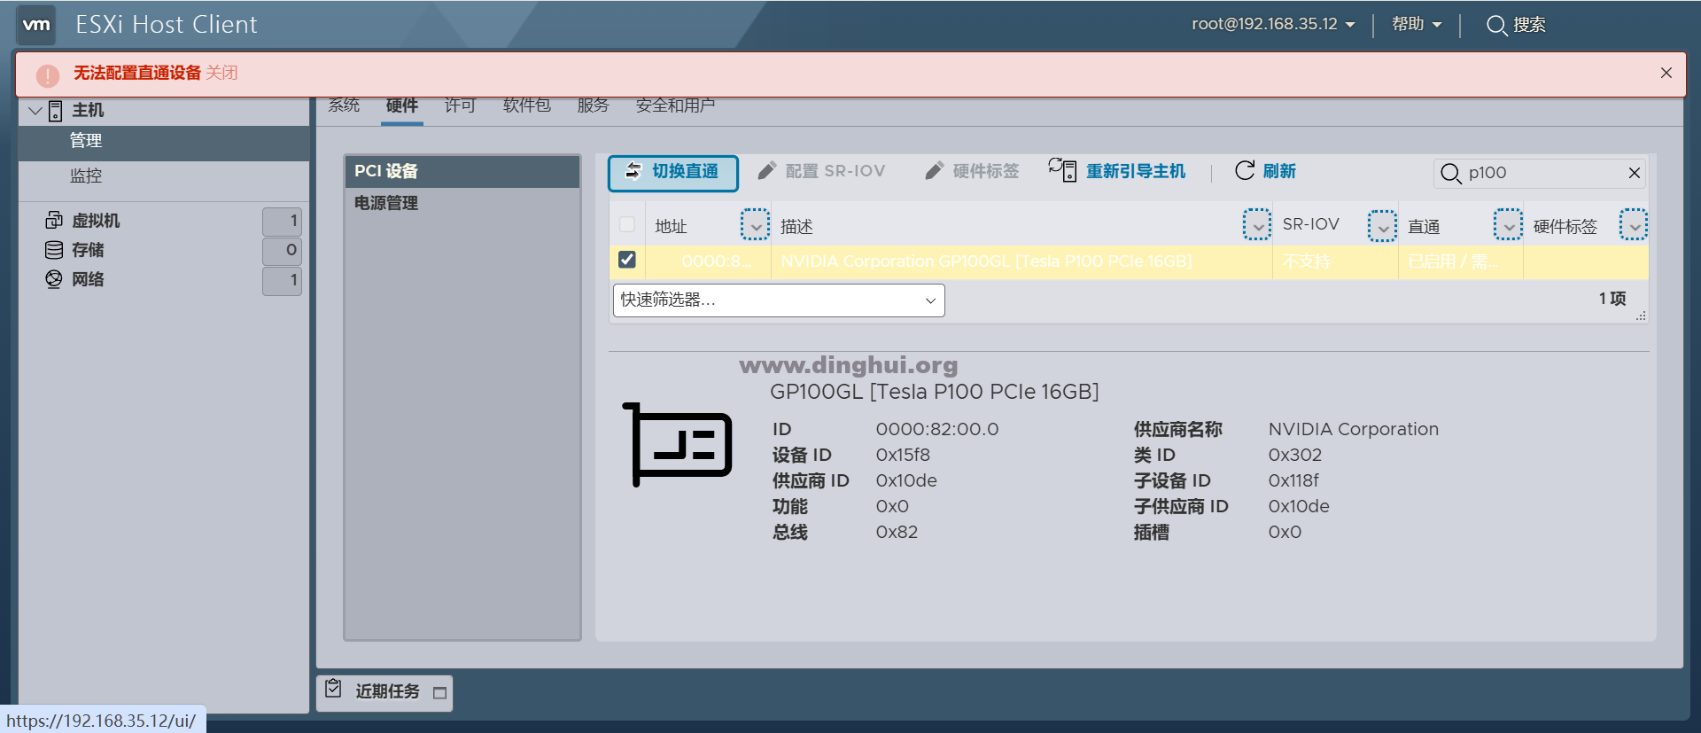
Task: Open the 近期任务 panel label
Action: 387,691
